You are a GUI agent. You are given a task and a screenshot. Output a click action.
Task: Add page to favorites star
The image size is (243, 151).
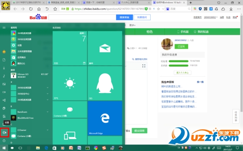pos(55,9)
